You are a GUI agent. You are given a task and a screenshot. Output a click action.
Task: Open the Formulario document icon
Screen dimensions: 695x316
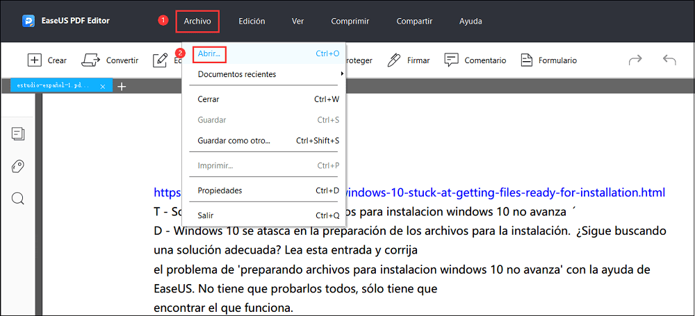pos(526,60)
